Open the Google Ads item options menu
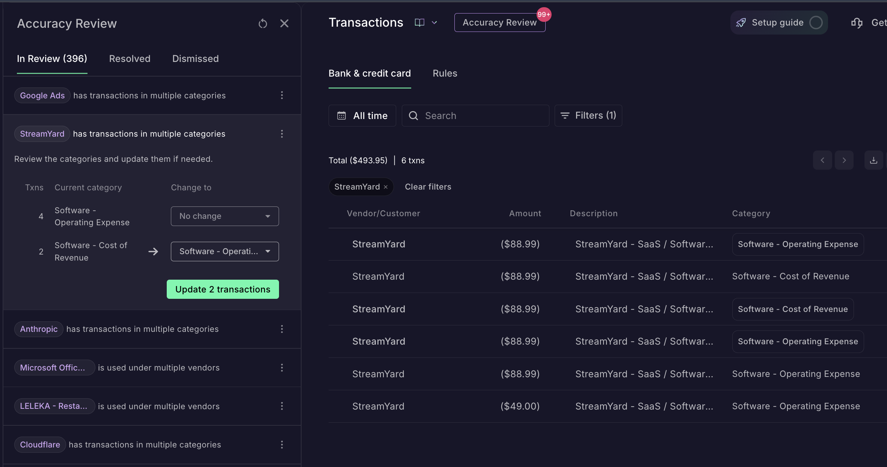This screenshot has width=887, height=467. coord(282,95)
